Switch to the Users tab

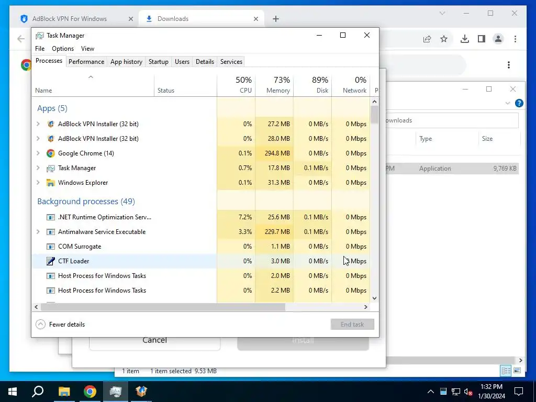(182, 62)
